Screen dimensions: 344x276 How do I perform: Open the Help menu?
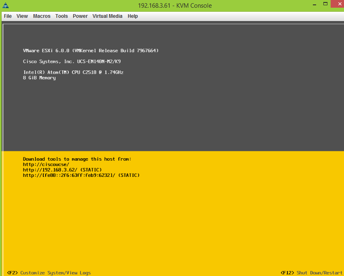133,16
